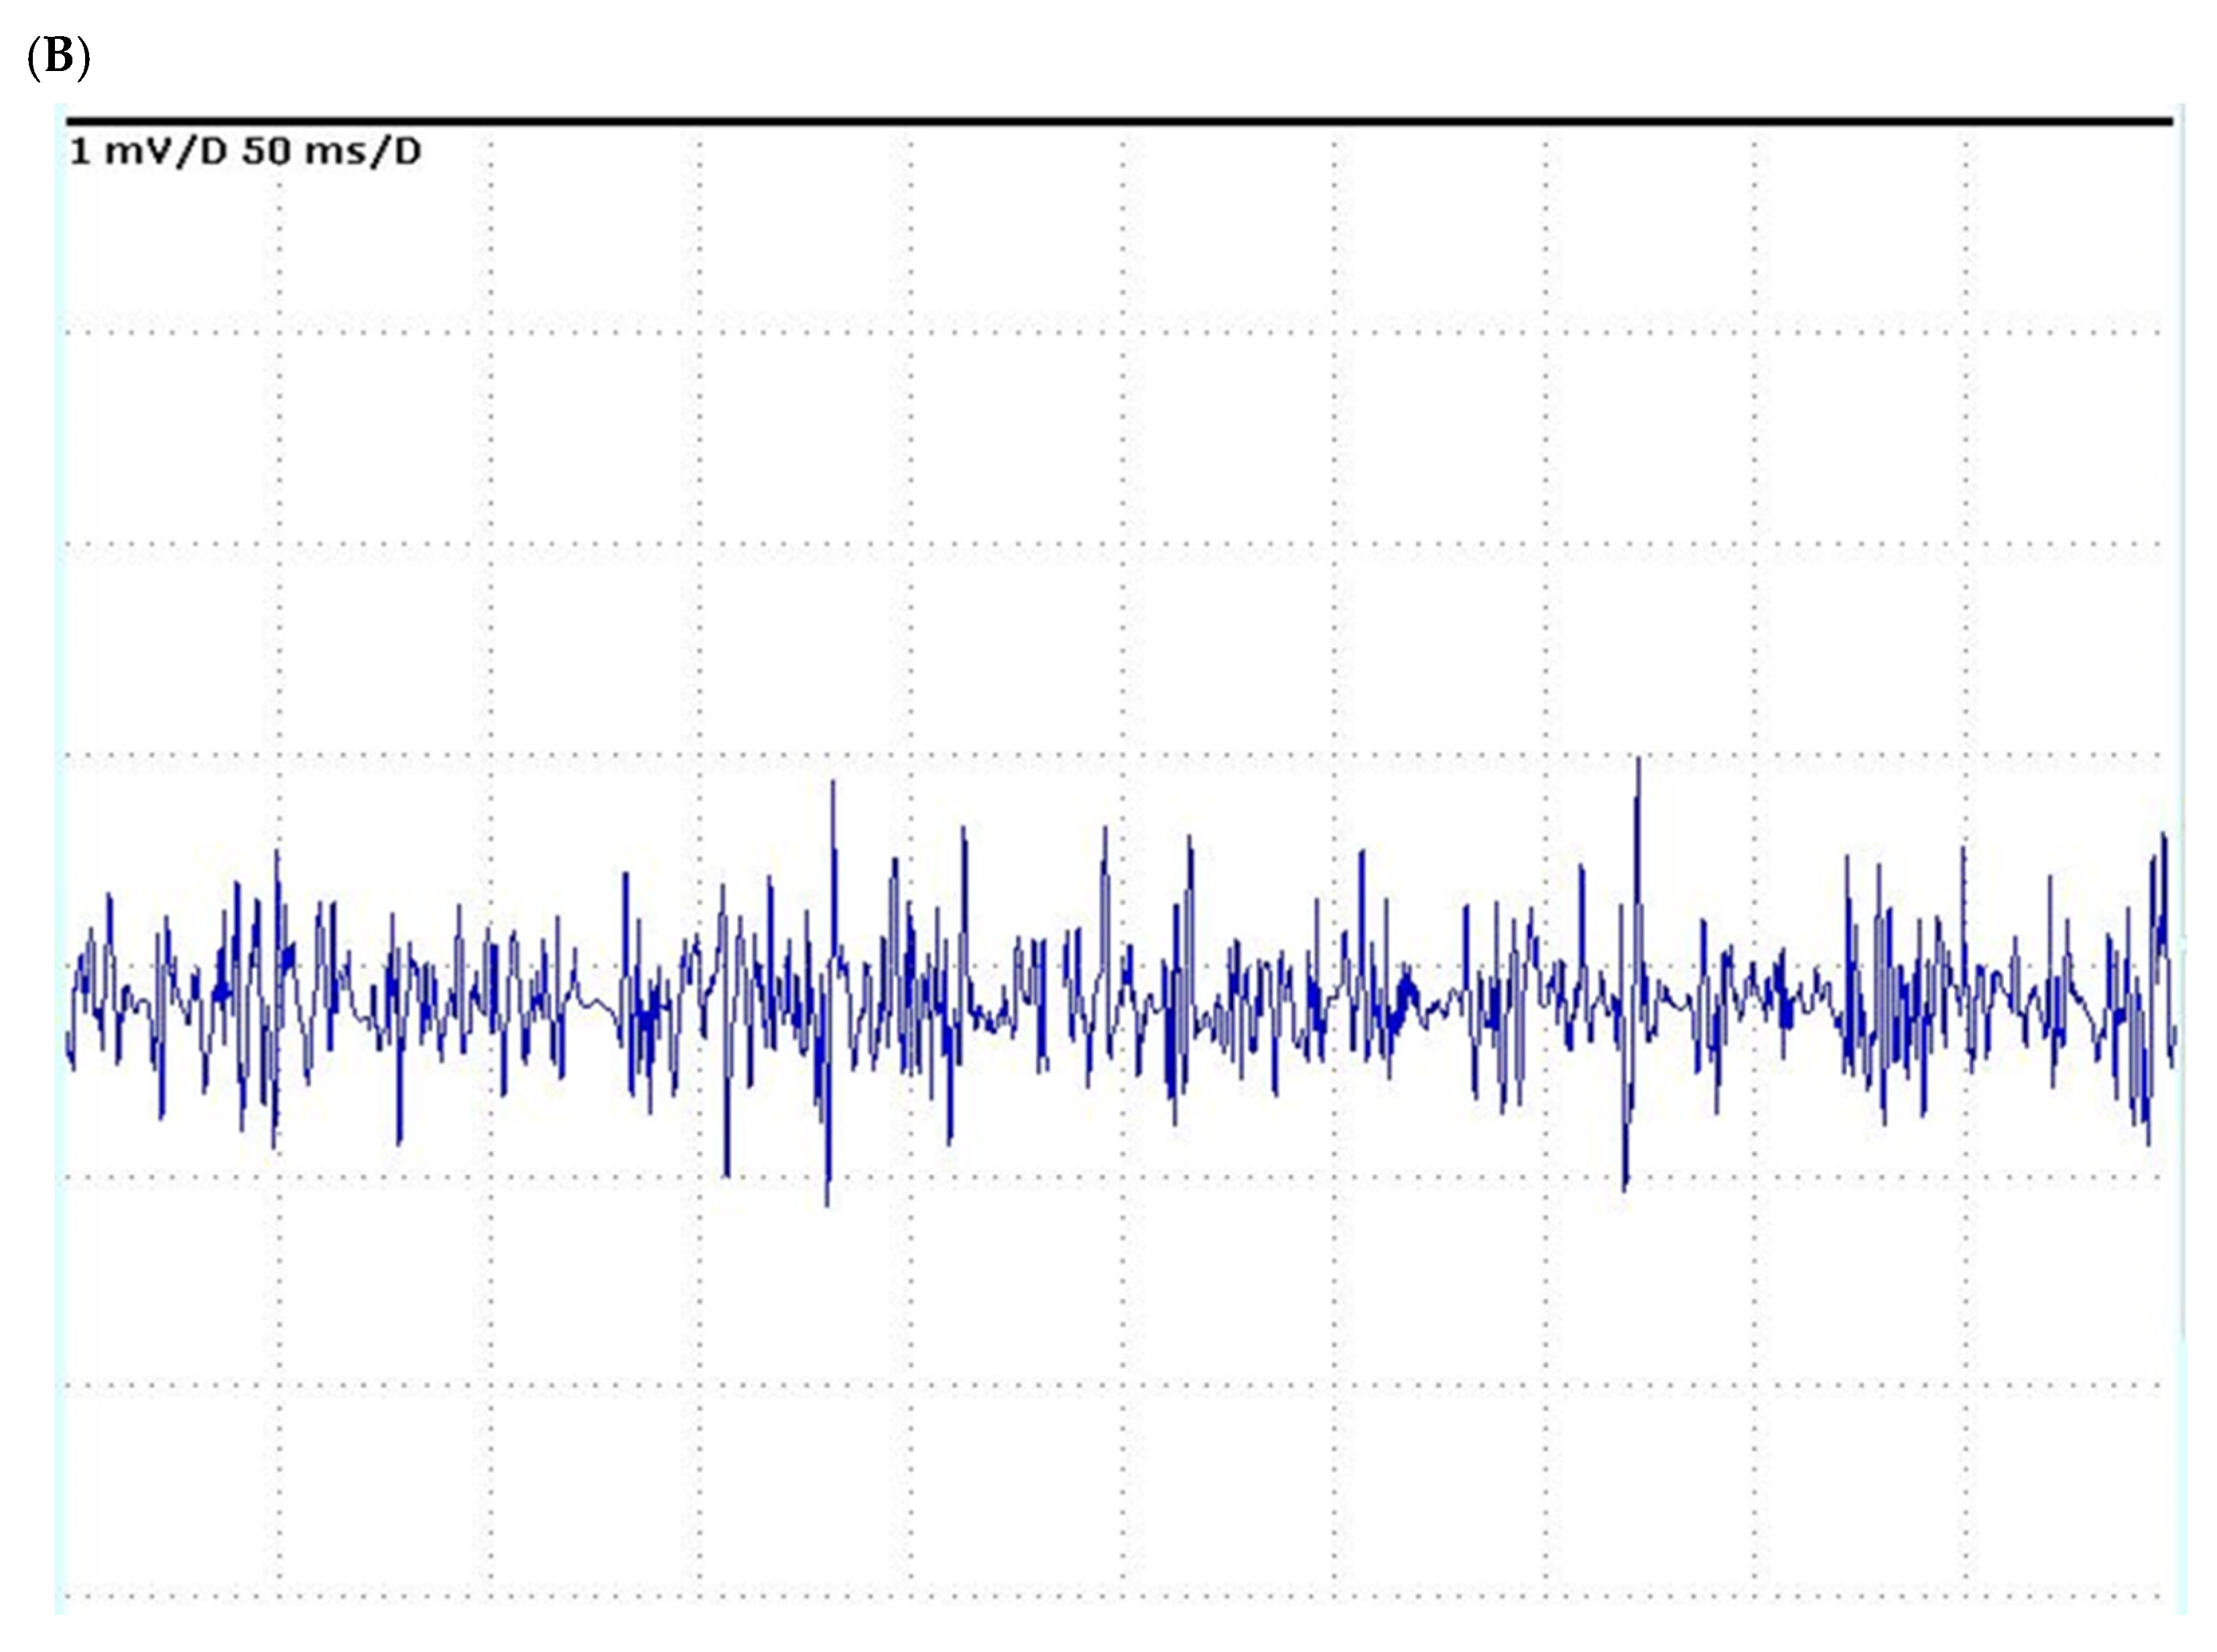Click the 50 ms/D time scale text

point(331,152)
